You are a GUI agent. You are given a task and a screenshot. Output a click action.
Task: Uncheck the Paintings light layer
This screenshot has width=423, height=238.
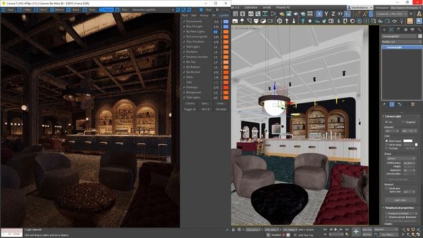(x=184, y=87)
